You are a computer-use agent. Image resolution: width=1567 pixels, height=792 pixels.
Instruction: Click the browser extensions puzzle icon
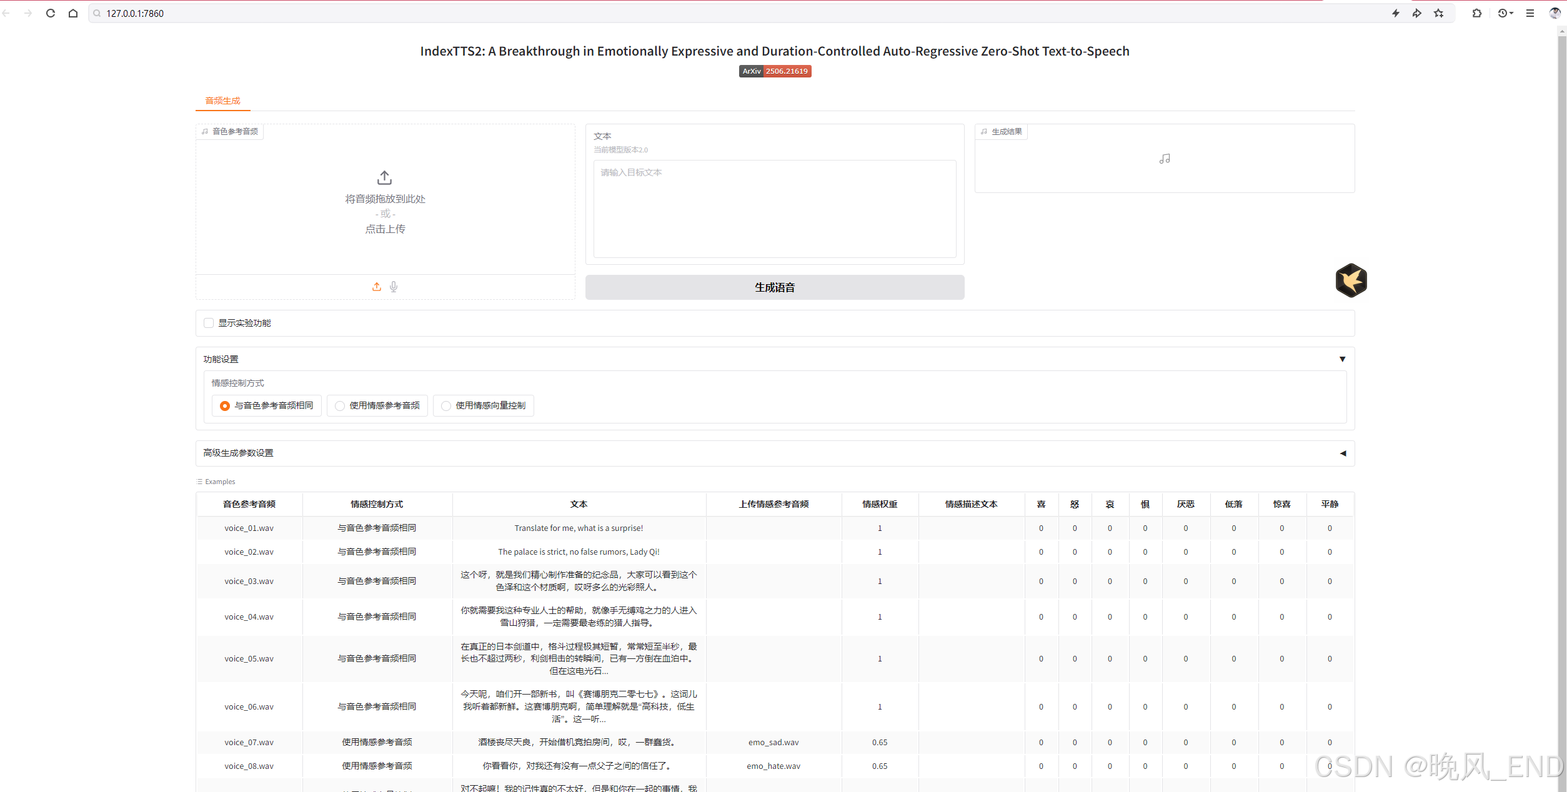point(1477,13)
